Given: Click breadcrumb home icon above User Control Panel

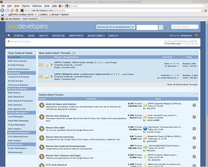Looking at the screenshot, I should click(9, 42).
